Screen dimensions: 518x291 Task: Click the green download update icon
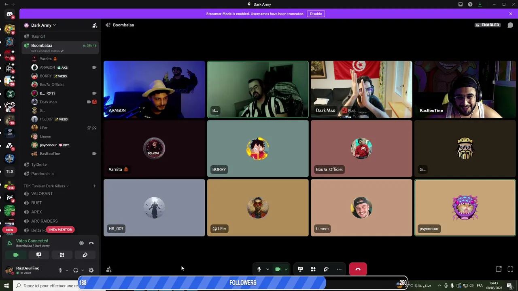click(480, 4)
